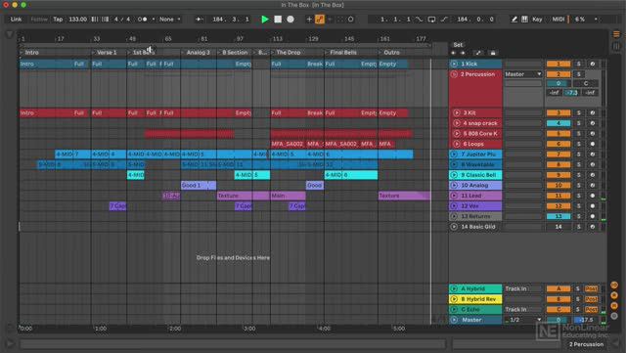Open the Master output routing dropdown on Percussion
The height and width of the screenshot is (353, 626).
pos(523,74)
